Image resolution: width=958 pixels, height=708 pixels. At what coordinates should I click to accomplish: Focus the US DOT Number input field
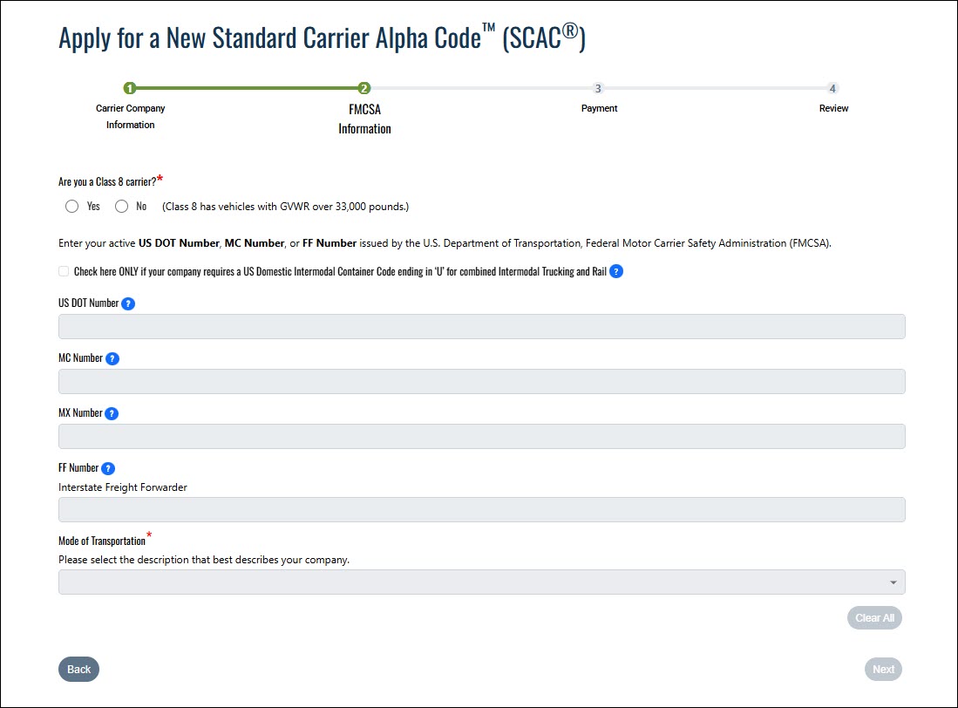click(x=481, y=327)
